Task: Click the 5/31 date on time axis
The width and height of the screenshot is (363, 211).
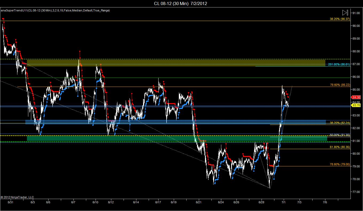Action: click(x=11, y=202)
